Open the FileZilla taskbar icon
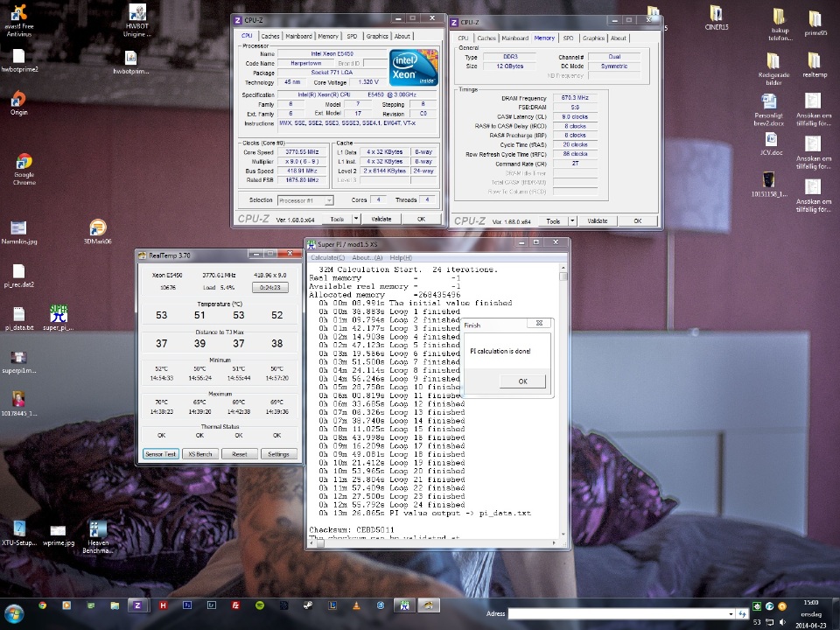This screenshot has height=630, width=840. [x=235, y=605]
